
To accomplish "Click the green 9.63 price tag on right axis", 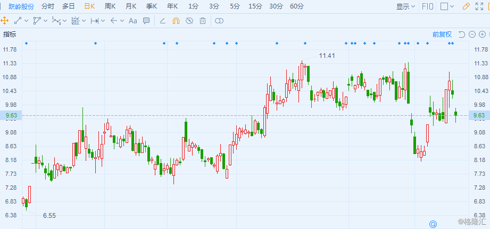I will pyautogui.click(x=479, y=115).
